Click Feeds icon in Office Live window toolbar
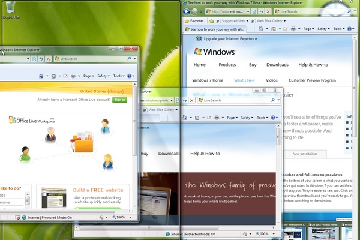The width and height of the screenshot is (360, 240). click(x=53, y=76)
